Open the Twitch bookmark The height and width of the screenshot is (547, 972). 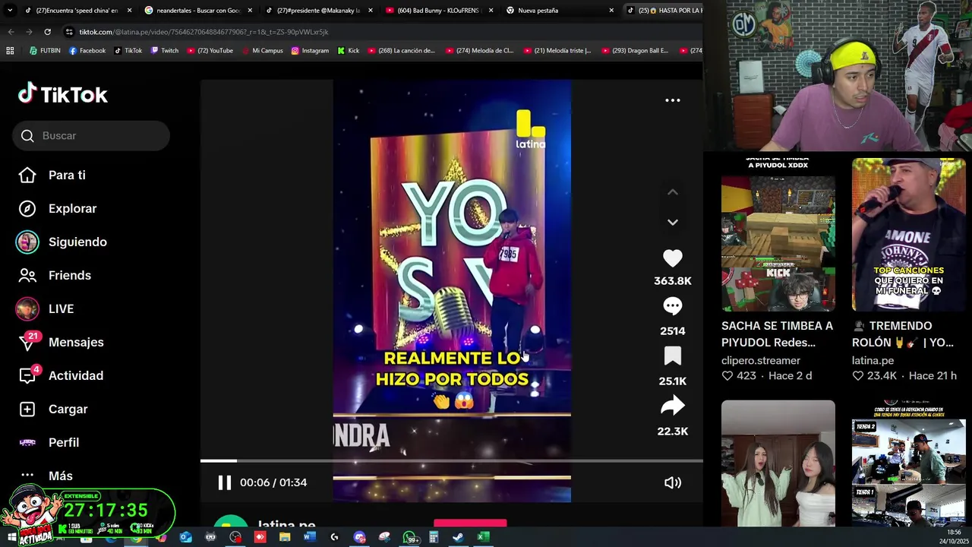tap(165, 51)
